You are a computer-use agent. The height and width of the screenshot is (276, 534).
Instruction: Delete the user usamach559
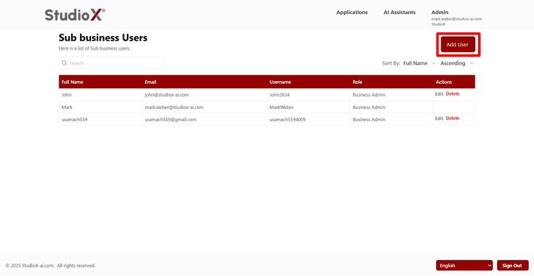(453, 119)
